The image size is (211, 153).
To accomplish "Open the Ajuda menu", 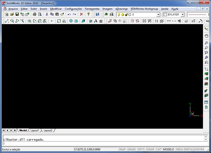I will (x=175, y=9).
